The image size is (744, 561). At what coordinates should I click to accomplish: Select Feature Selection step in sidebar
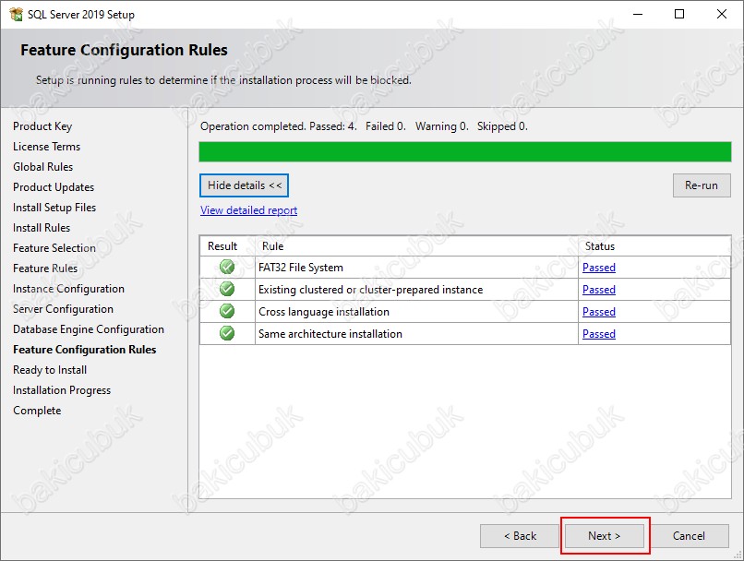pos(54,248)
